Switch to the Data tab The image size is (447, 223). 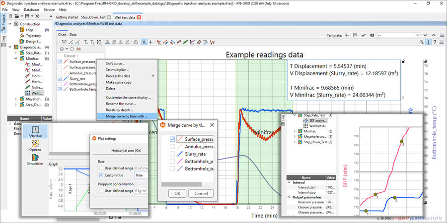coord(73,35)
